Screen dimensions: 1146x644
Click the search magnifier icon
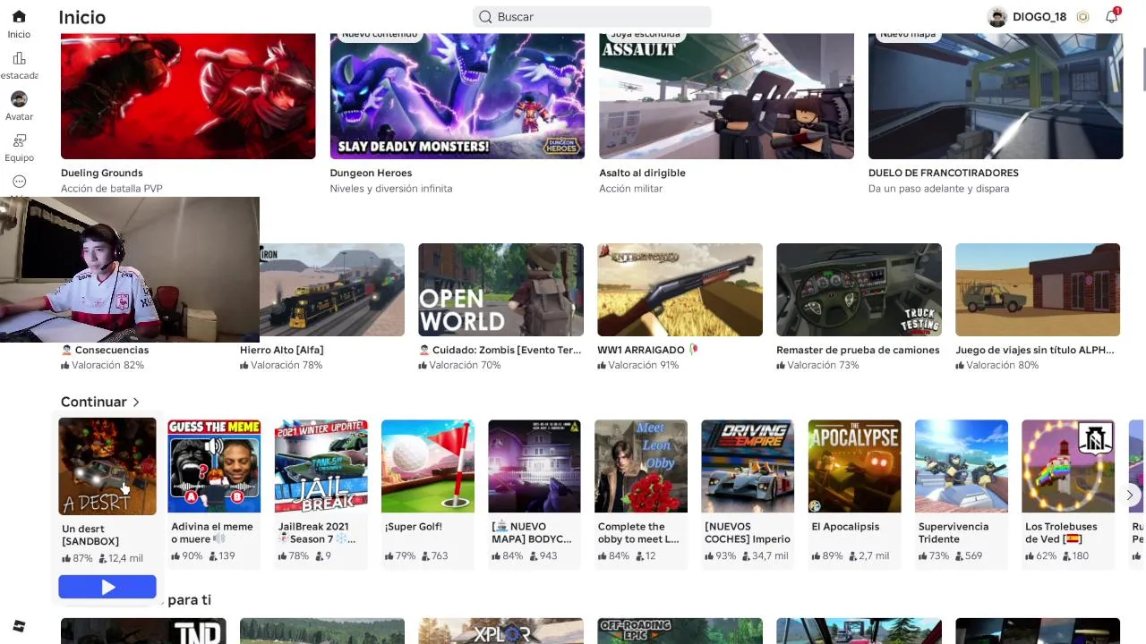coord(485,17)
